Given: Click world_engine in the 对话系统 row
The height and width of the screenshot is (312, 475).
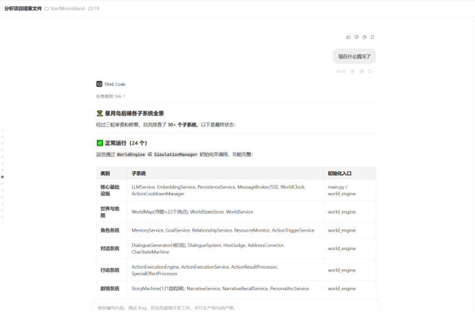Looking at the screenshot, I should (x=342, y=248).
